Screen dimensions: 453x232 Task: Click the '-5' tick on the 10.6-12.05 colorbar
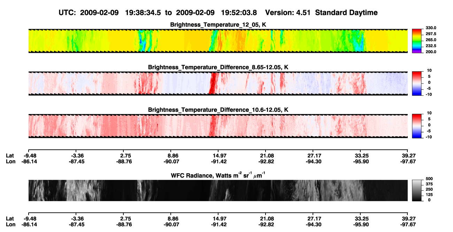coord(429,130)
